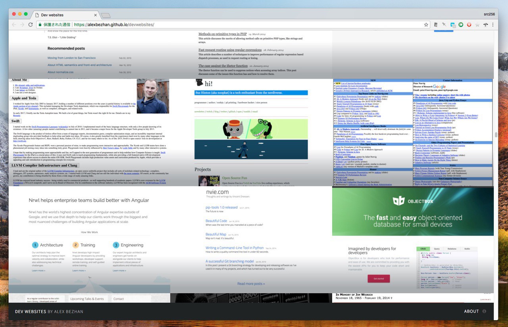Click the blue square extension icon
The width and height of the screenshot is (508, 327).
452,25
